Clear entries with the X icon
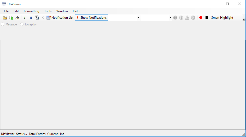Screen dimensions: 246x137 43,18
